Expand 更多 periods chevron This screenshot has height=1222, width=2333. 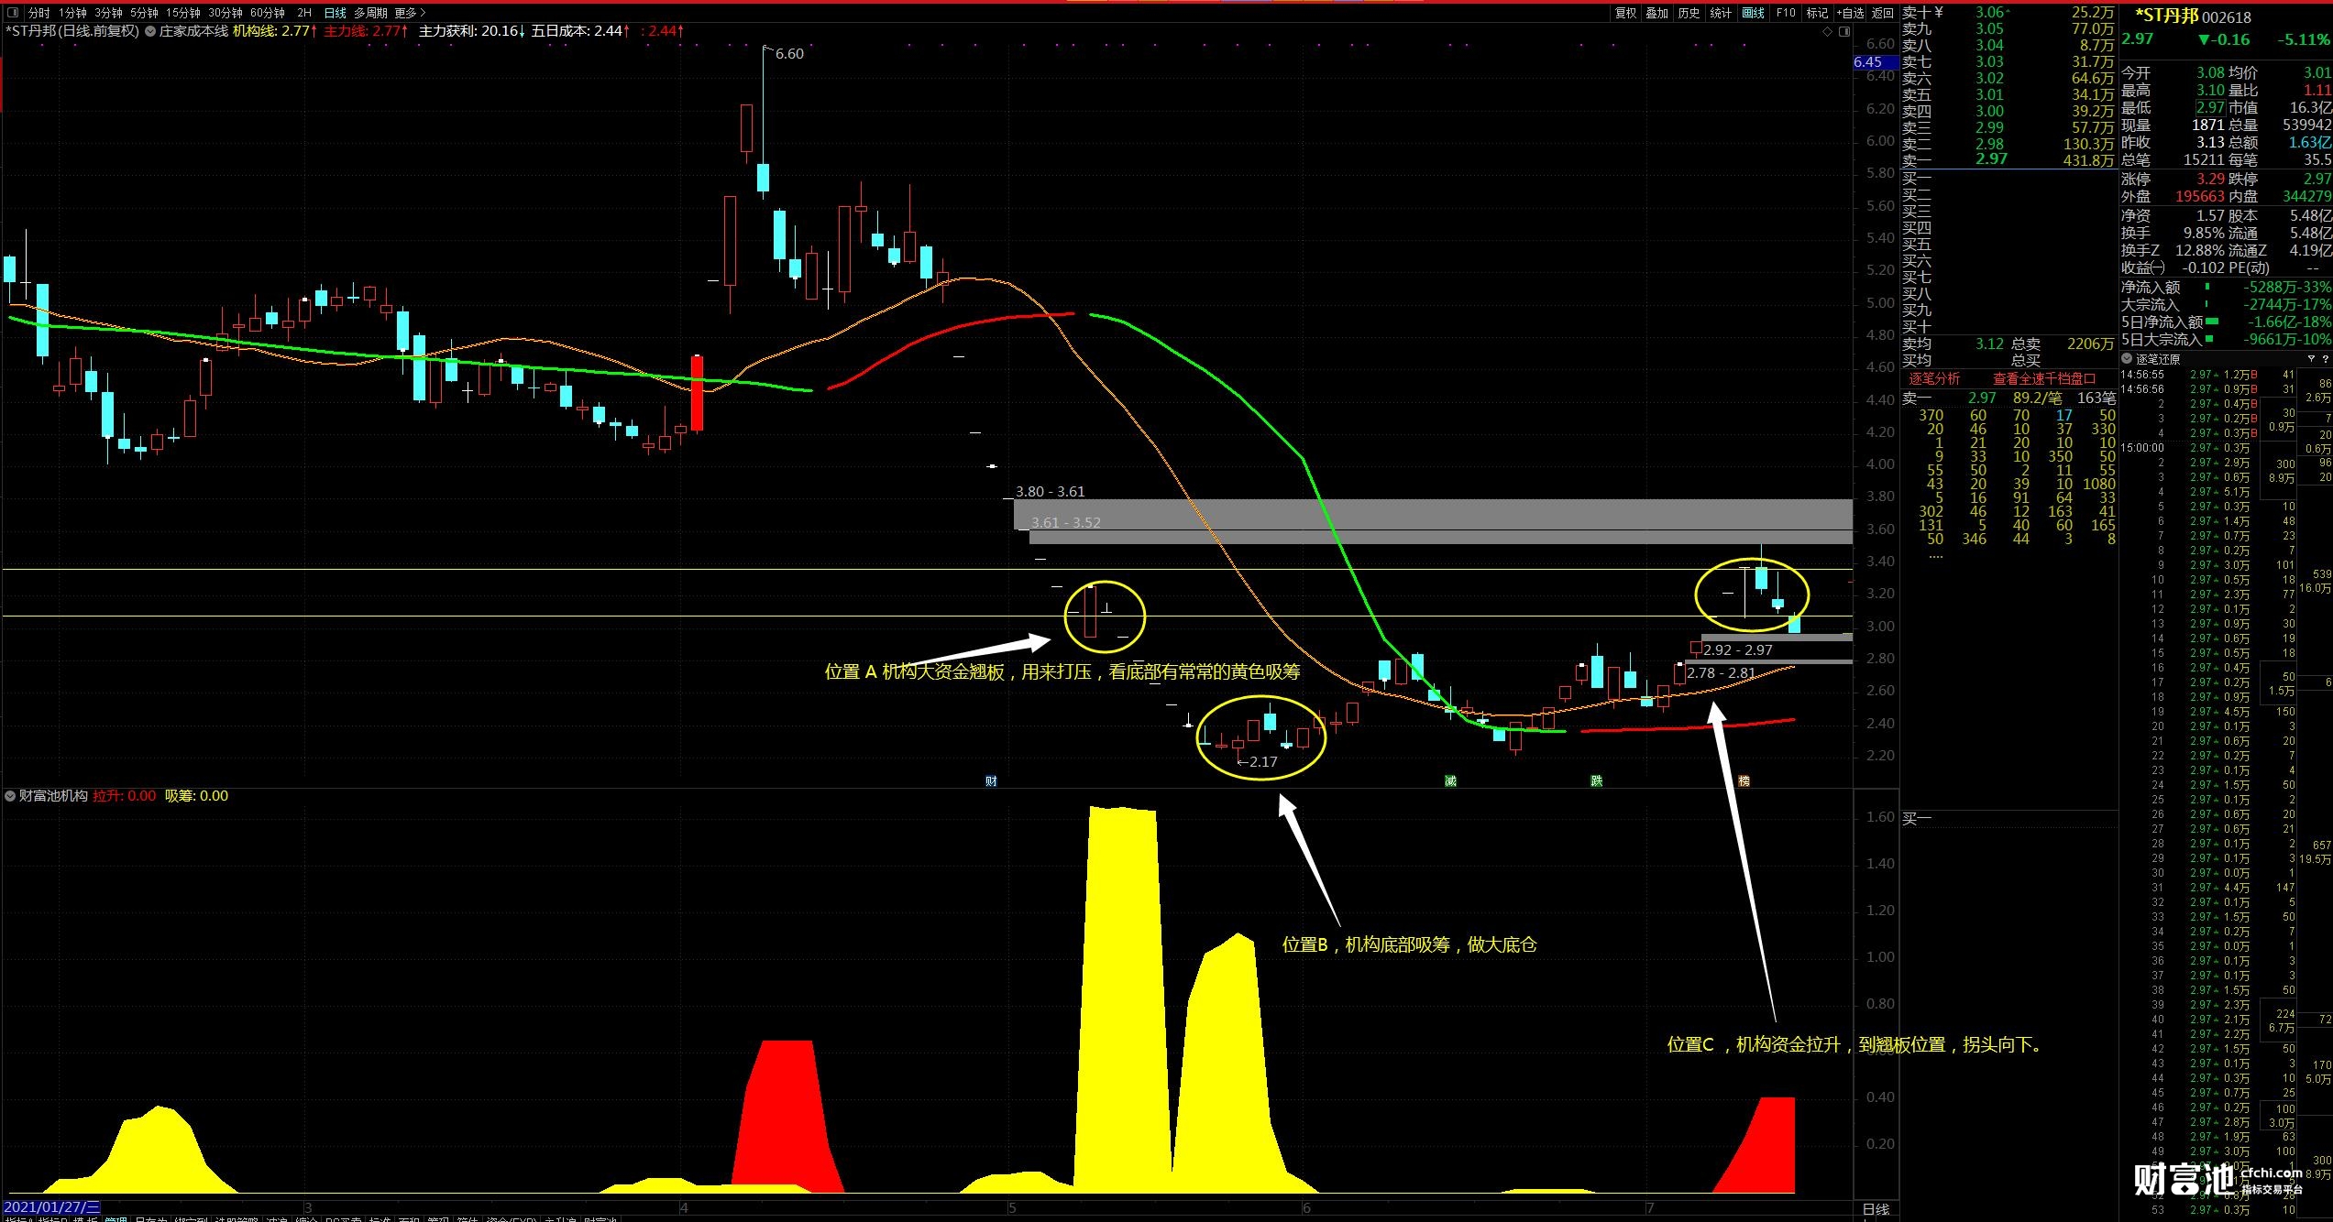(x=422, y=13)
